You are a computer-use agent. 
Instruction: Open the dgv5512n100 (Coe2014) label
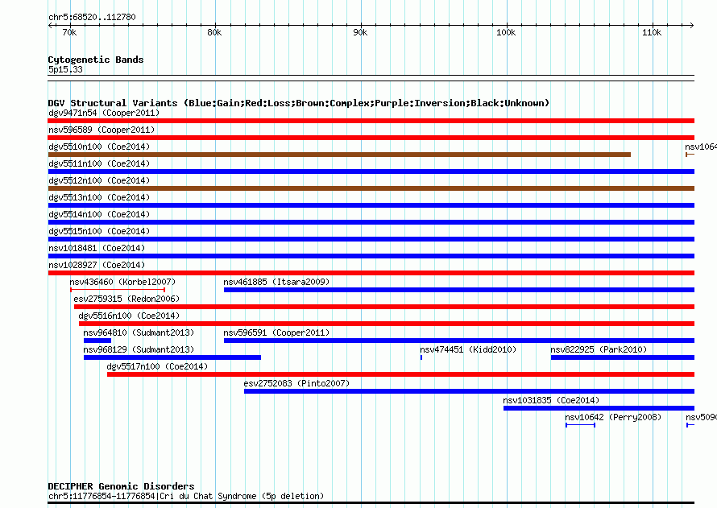(99, 180)
